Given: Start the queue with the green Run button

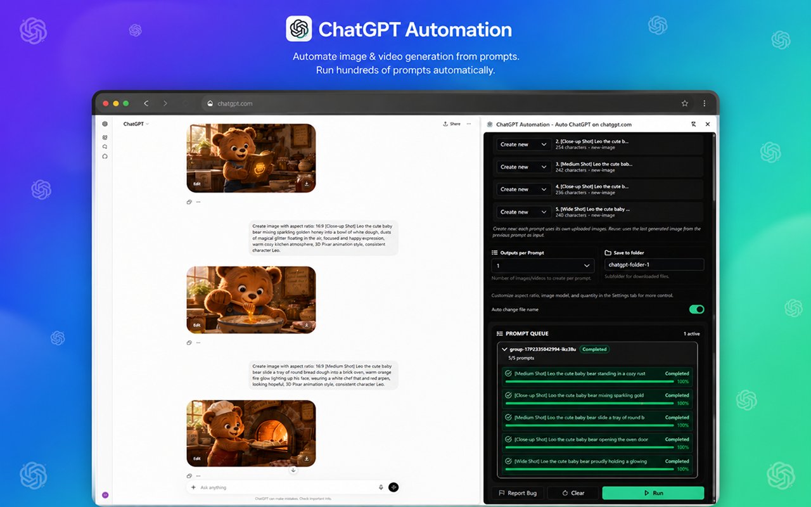Looking at the screenshot, I should (x=653, y=493).
